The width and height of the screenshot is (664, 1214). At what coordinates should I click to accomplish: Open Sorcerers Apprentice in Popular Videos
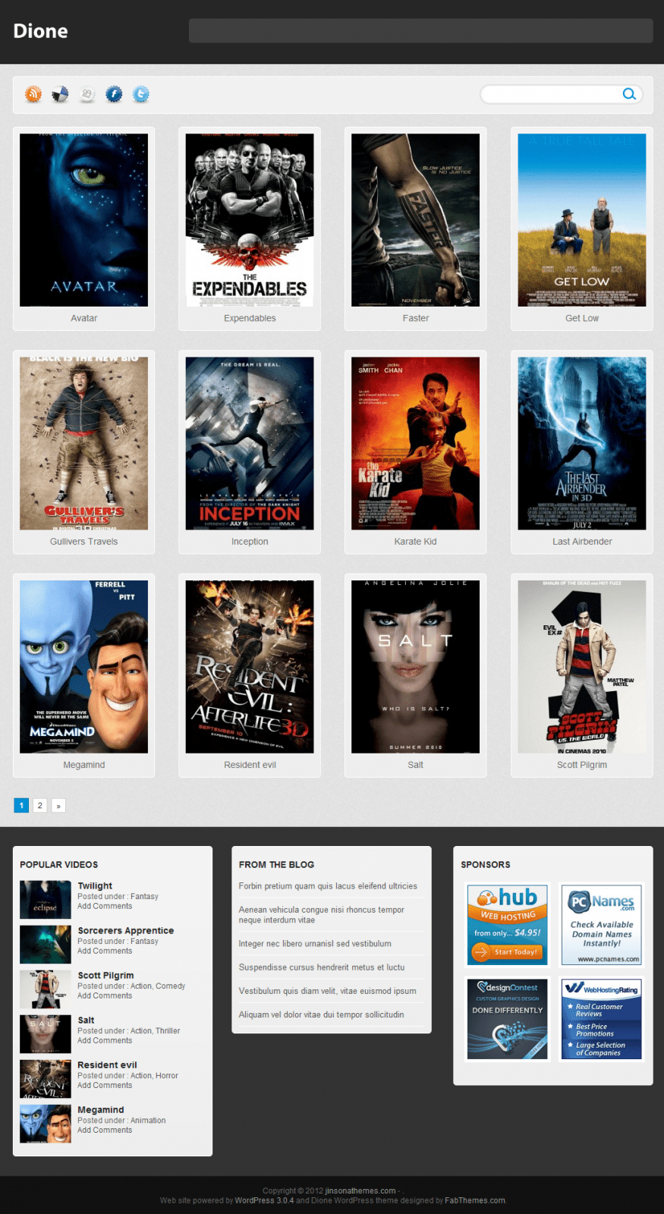[126, 930]
